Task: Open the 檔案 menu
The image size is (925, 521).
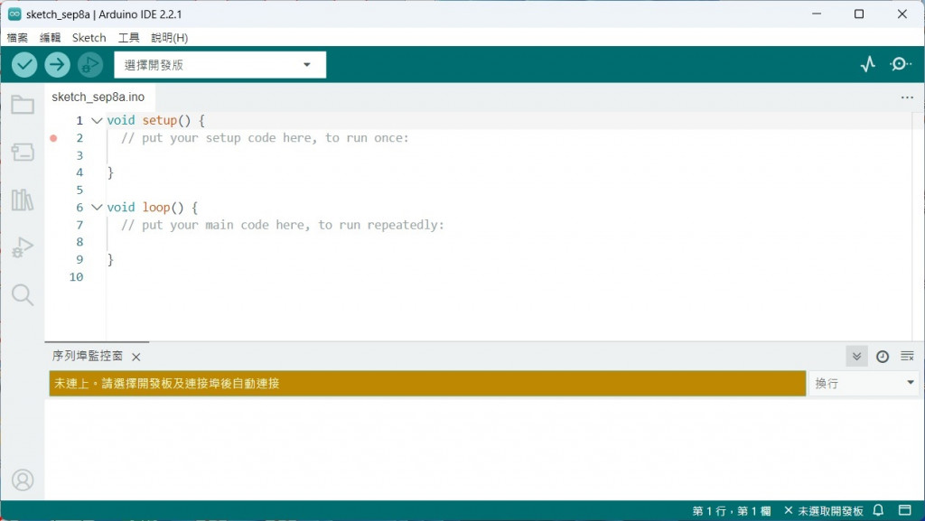Action: click(17, 38)
